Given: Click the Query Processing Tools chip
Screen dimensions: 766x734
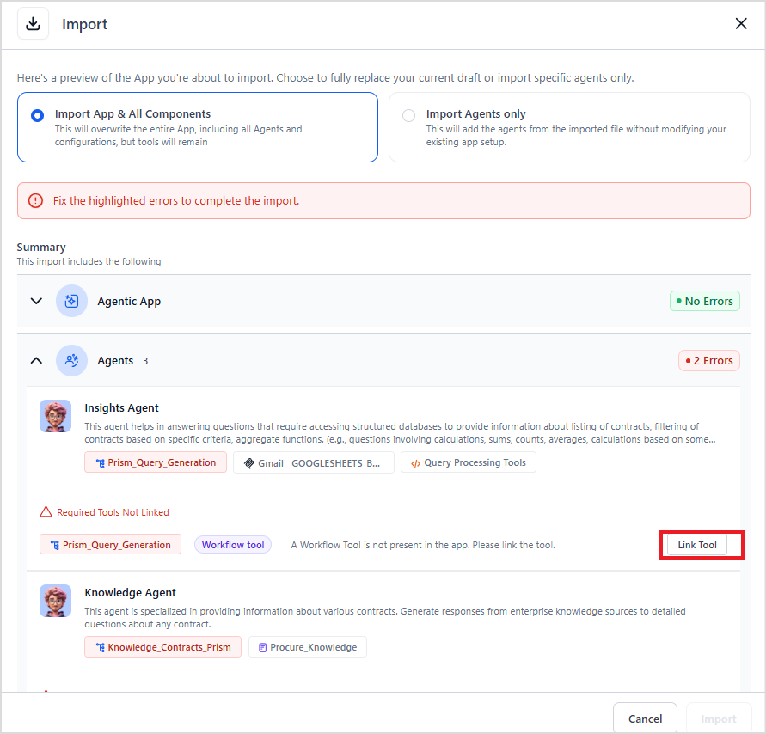Looking at the screenshot, I should coord(468,462).
